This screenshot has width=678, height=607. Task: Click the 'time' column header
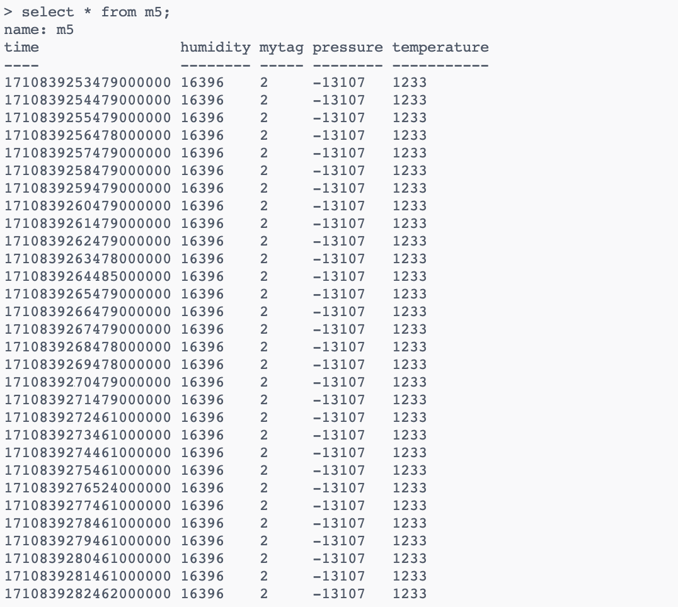click(x=21, y=47)
